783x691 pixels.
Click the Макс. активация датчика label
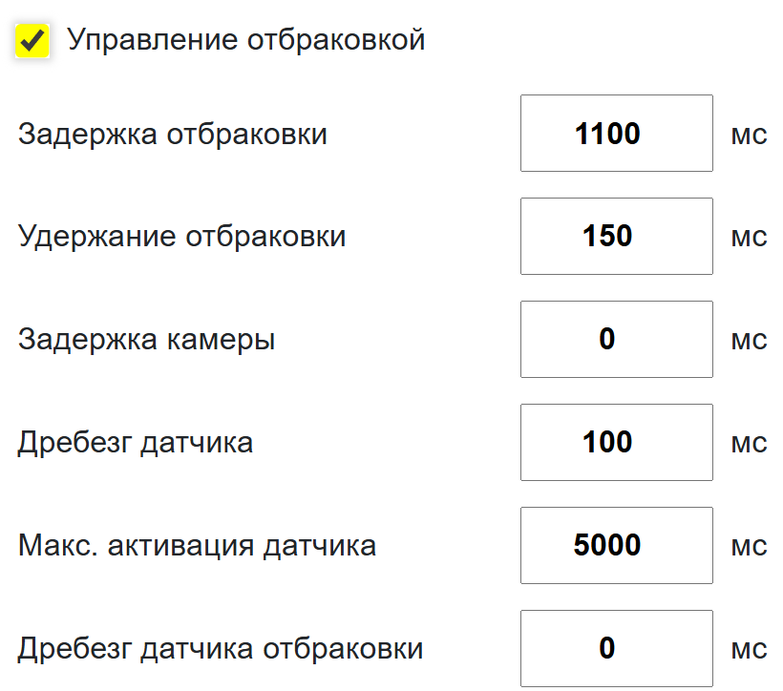click(197, 546)
